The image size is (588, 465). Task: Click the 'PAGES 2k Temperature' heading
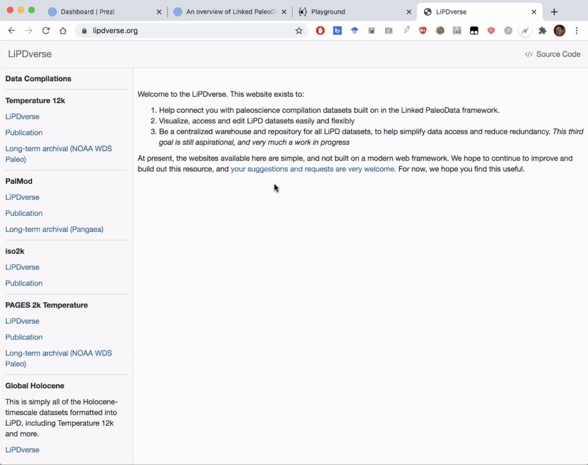(x=47, y=305)
